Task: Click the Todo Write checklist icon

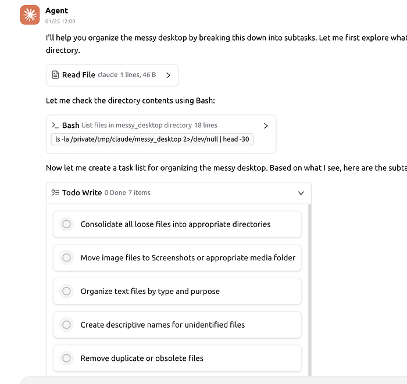Action: coord(55,193)
